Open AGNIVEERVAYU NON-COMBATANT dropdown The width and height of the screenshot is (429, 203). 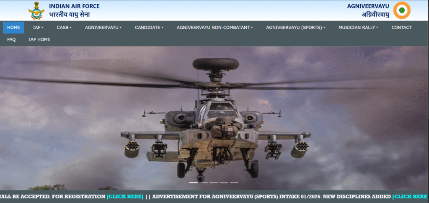pyautogui.click(x=215, y=28)
